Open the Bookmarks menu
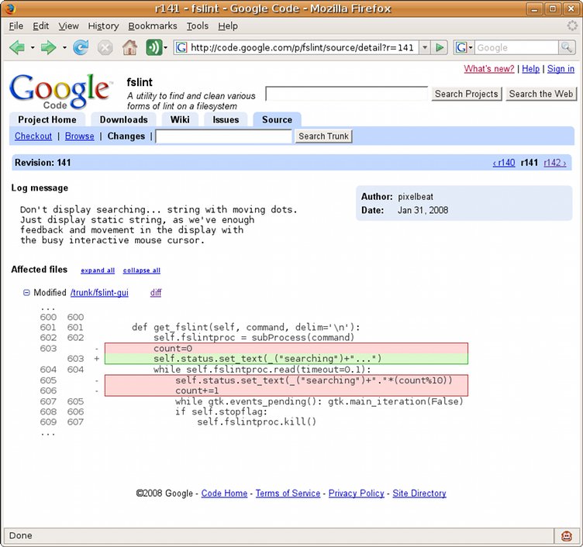Image resolution: width=583 pixels, height=547 pixels. pos(152,26)
